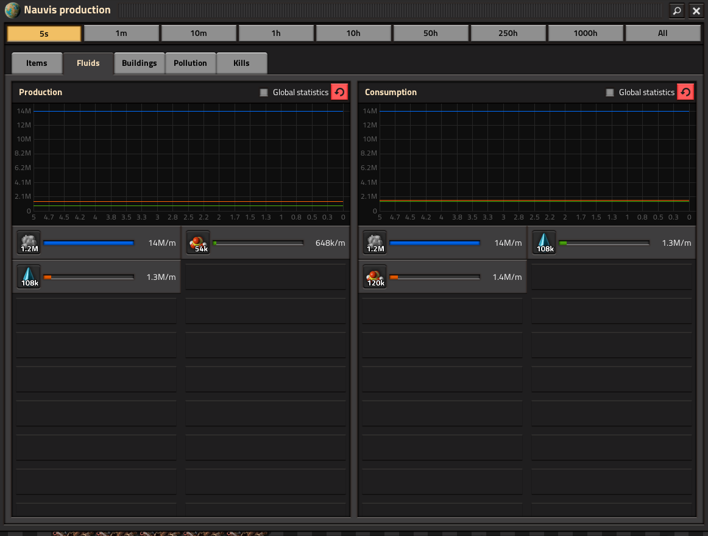Reset Consumption statistics with red arrow button
Screen dimensions: 708x536
[685, 92]
